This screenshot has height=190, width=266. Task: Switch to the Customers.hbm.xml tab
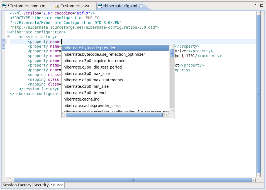click(x=26, y=6)
